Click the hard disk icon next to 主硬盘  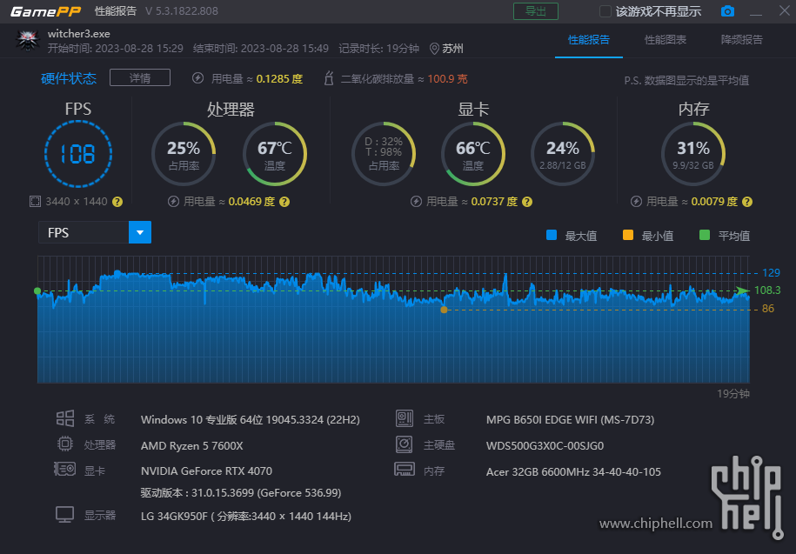click(x=405, y=444)
